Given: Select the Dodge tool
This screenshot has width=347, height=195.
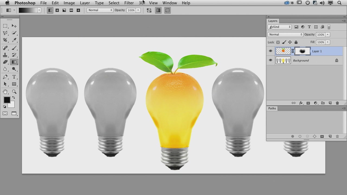Looking at the screenshot, I should (14, 69).
